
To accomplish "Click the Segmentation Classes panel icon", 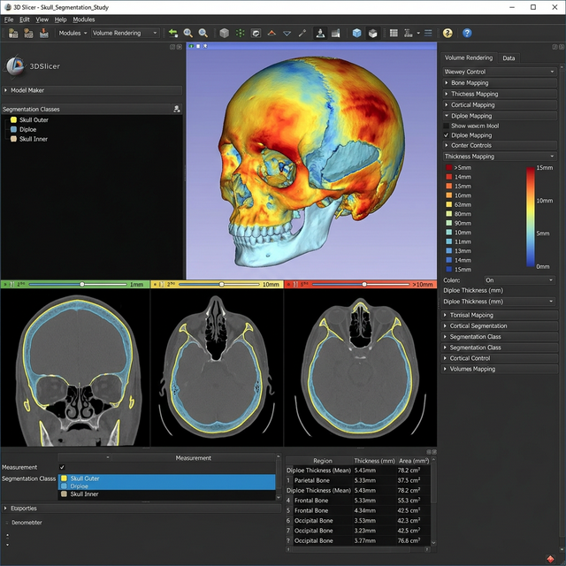I will pos(177,109).
